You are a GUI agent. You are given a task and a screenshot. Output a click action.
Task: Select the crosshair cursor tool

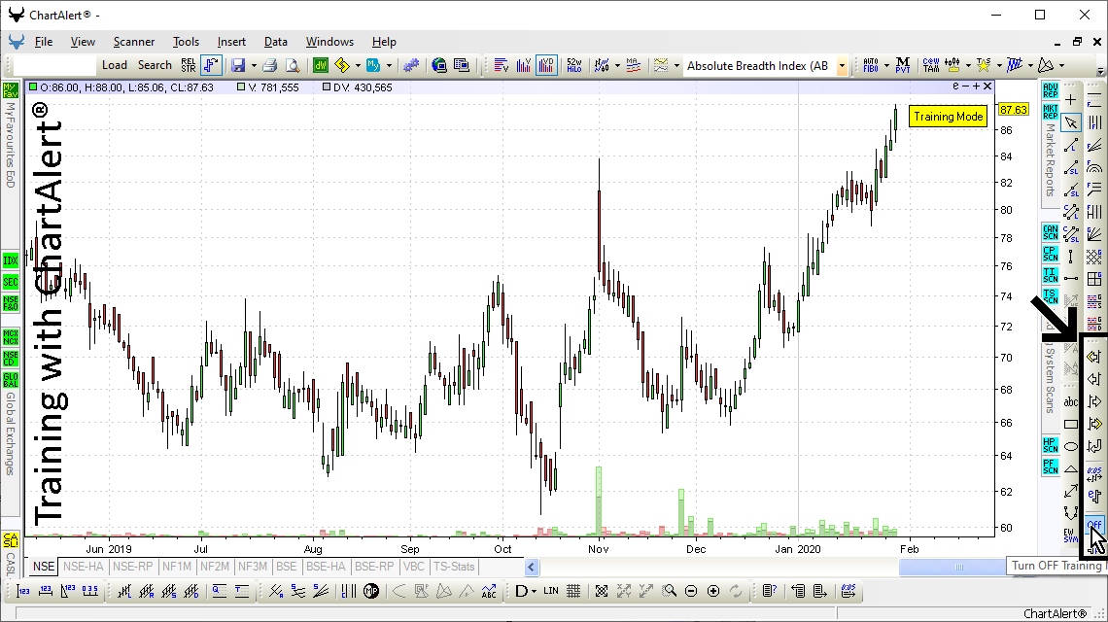1071,100
